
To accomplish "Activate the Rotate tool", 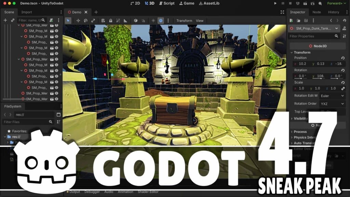I will (x=85, y=21).
